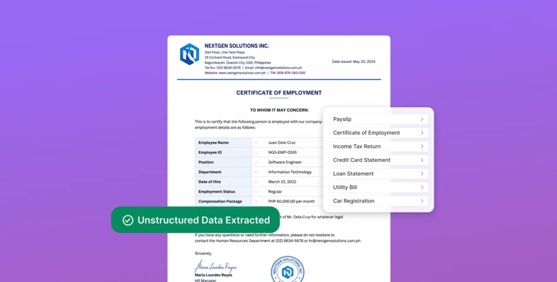Click the Credit Card Statement chevron
The image size is (557, 282).
click(x=422, y=160)
